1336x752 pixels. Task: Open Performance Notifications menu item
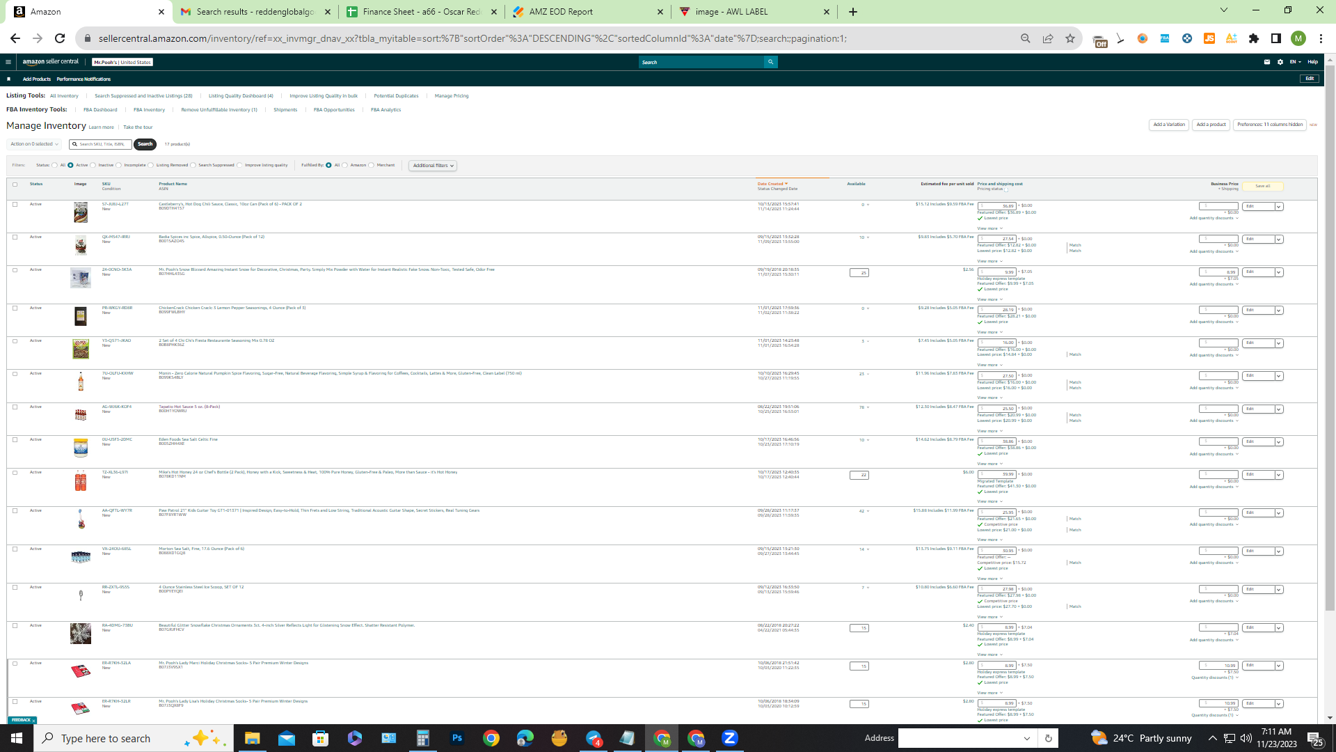tap(83, 79)
